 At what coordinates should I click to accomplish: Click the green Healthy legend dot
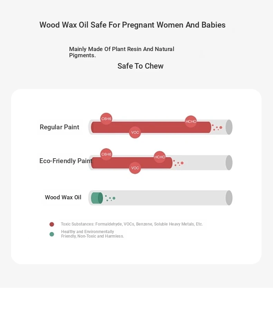click(x=52, y=234)
